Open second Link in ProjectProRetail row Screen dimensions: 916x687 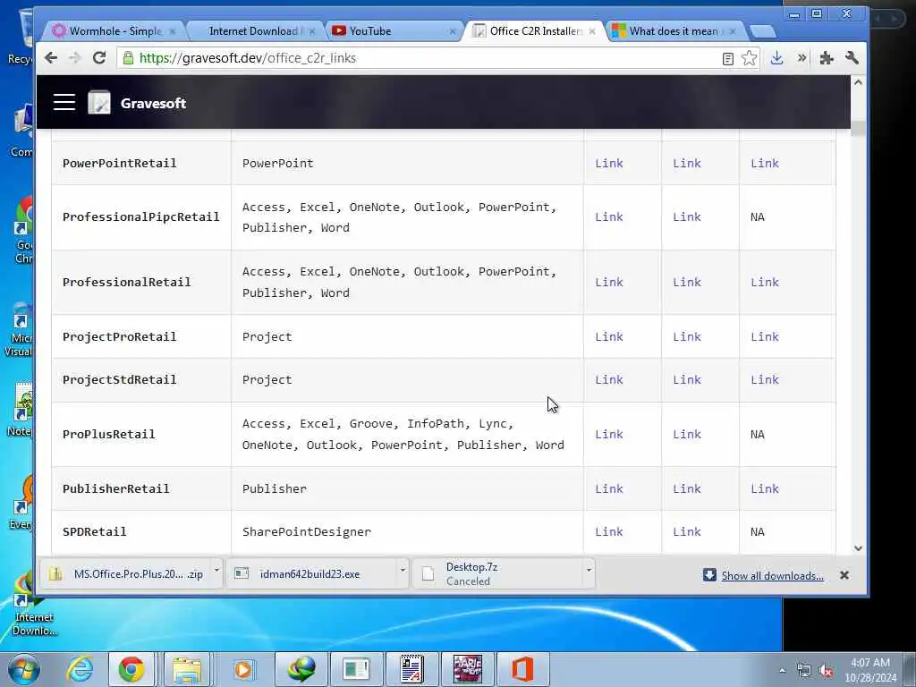coord(686,337)
